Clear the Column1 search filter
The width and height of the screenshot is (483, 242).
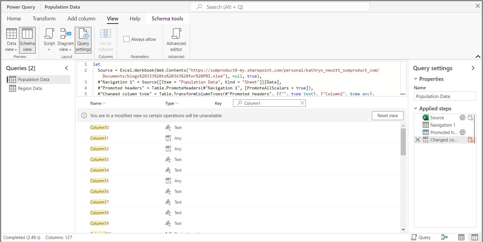[x=302, y=103]
